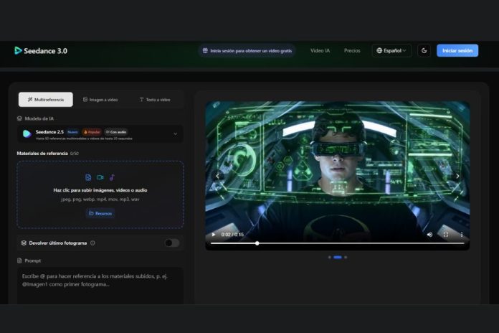Show info for Devolver último fotograma

click(x=92, y=243)
